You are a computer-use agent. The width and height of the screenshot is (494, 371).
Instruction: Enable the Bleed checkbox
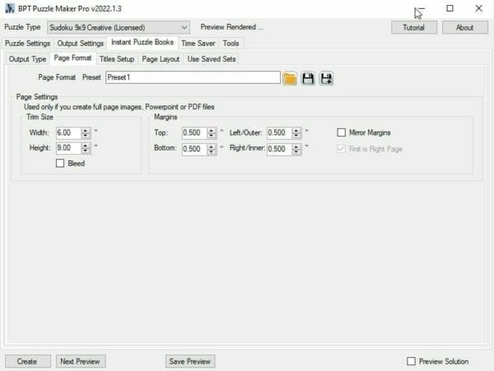(60, 163)
